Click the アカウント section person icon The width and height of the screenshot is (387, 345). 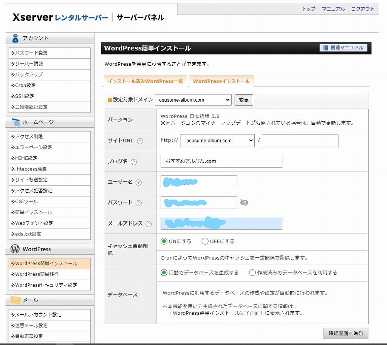click(x=15, y=38)
